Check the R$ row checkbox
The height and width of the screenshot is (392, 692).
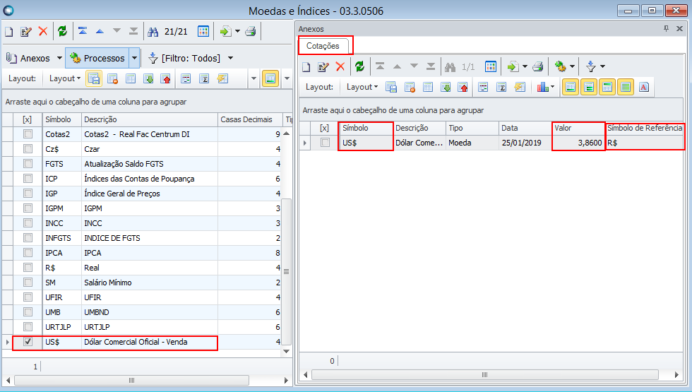point(28,267)
